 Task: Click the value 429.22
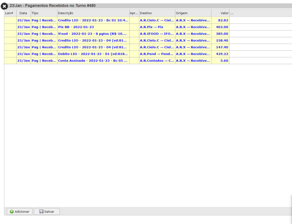[220, 54]
